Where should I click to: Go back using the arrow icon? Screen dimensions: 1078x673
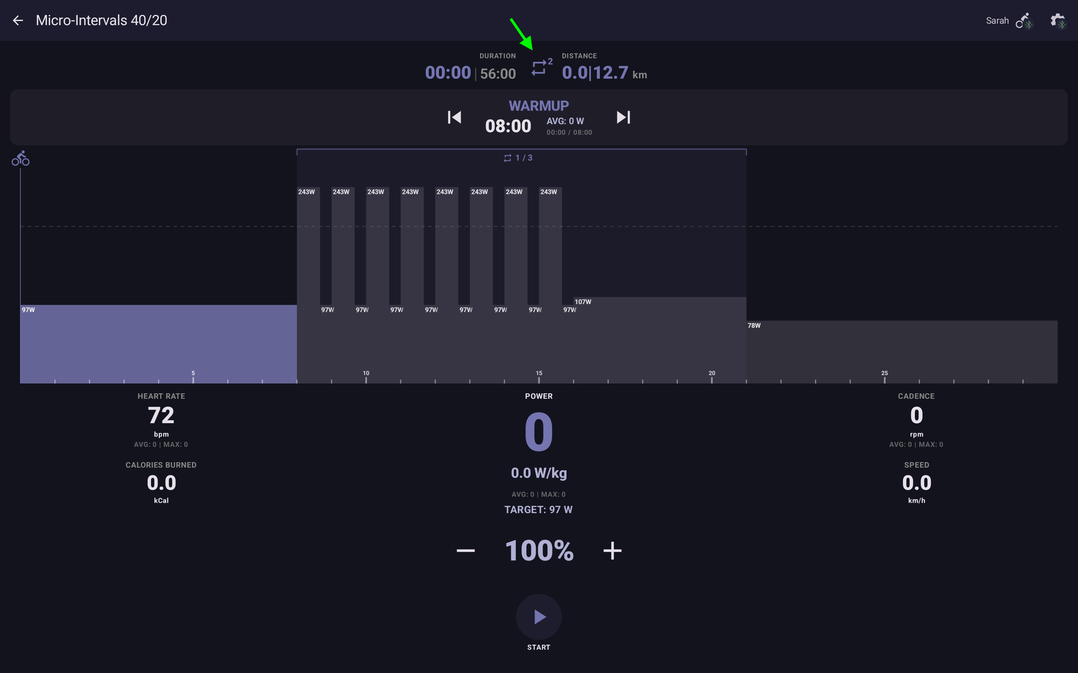(x=18, y=20)
